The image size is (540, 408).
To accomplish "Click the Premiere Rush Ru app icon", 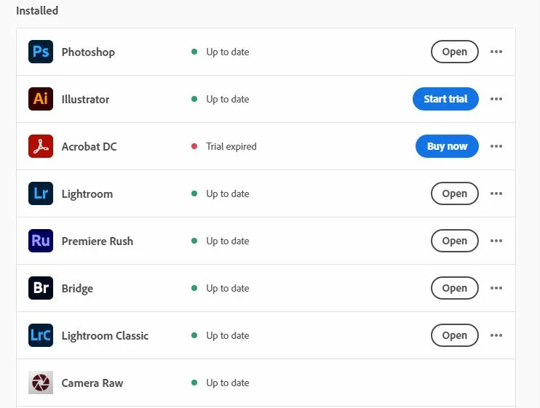I will (41, 241).
